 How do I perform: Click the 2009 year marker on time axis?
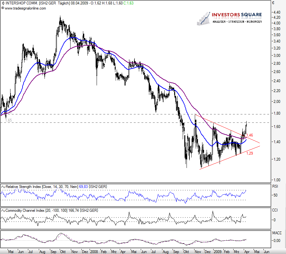(x=218, y=252)
